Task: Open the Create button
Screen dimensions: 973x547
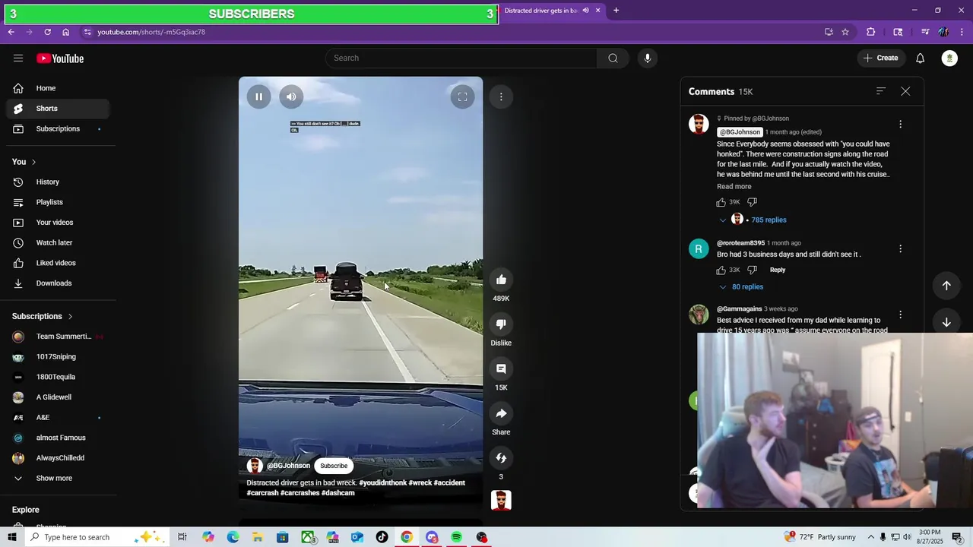Action: tap(880, 58)
